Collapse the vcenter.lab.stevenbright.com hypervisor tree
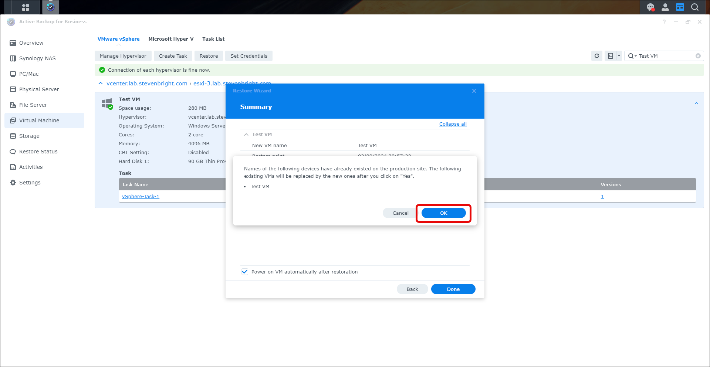 tap(101, 84)
